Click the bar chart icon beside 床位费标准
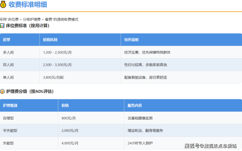This screenshot has height=151, width=242. [2, 25]
